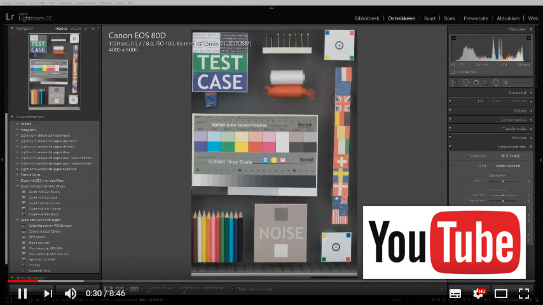Enable the Originele foto checkbox
The image size is (543, 305).
(x=454, y=72)
